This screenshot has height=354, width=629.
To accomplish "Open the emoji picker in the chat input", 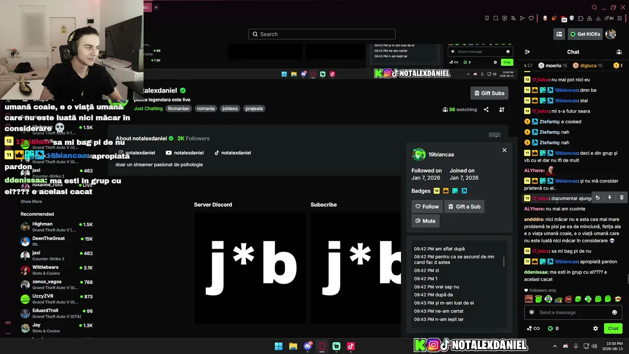I will 614,312.
